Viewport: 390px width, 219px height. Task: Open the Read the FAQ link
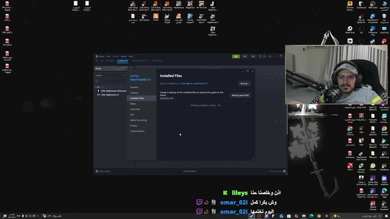pyautogui.click(x=167, y=98)
